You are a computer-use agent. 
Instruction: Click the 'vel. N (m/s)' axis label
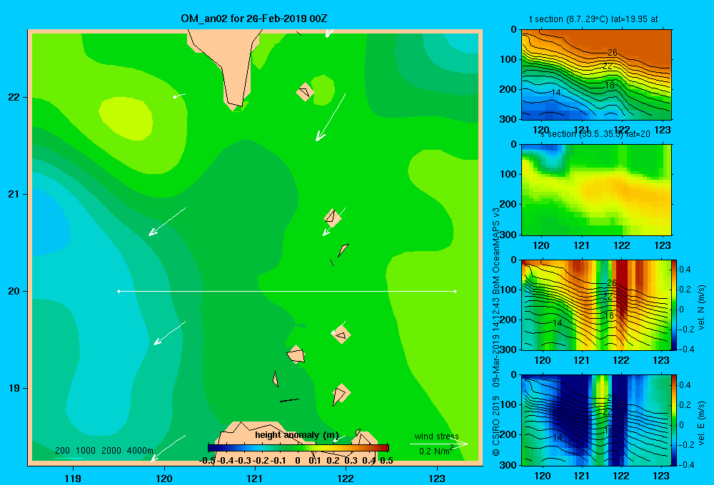click(702, 307)
